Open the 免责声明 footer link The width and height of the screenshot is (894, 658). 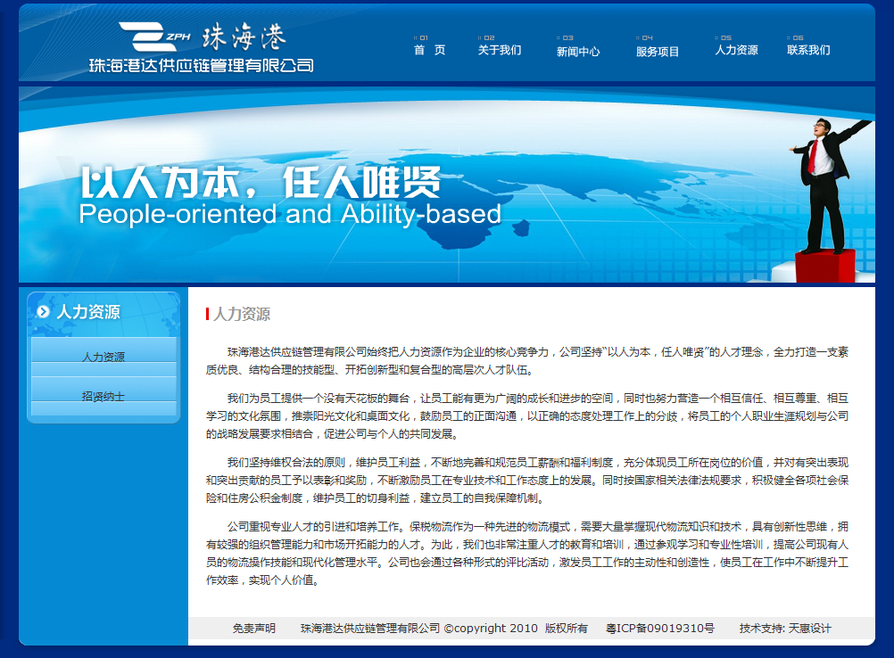tap(254, 629)
